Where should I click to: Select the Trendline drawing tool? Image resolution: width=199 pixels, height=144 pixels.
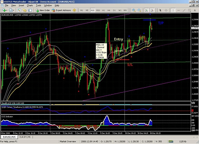tap(184, 10)
